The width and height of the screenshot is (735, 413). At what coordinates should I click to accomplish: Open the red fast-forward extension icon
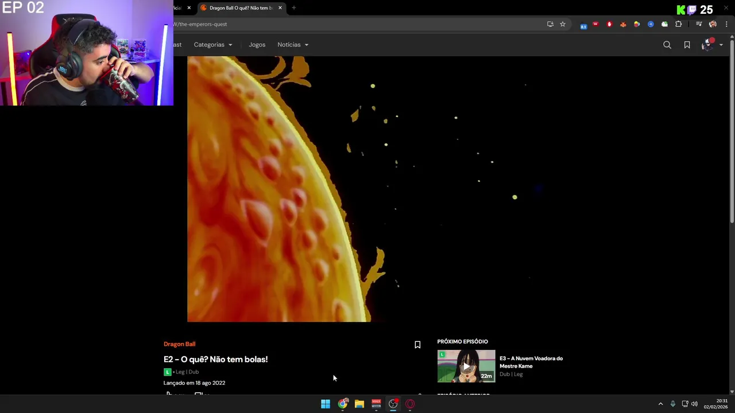[x=595, y=24]
